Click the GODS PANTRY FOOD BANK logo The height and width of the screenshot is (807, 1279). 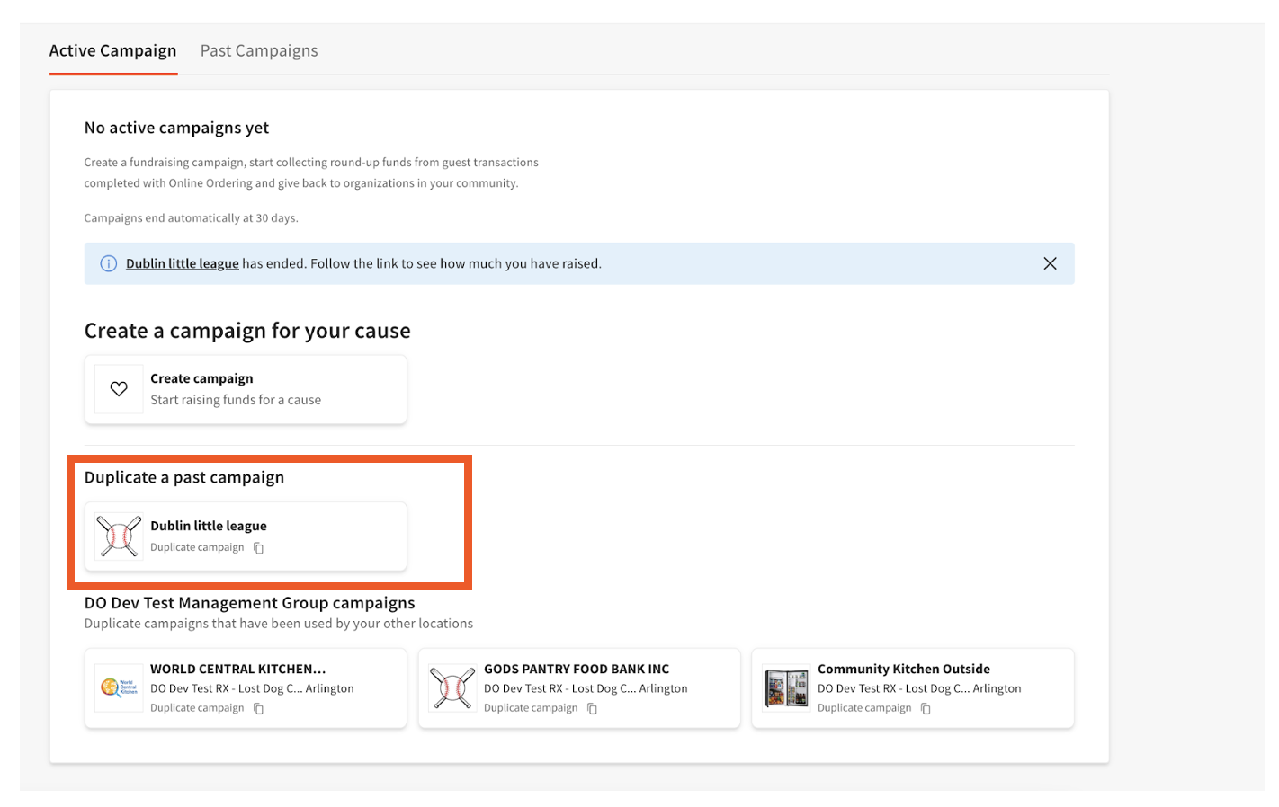pos(452,687)
